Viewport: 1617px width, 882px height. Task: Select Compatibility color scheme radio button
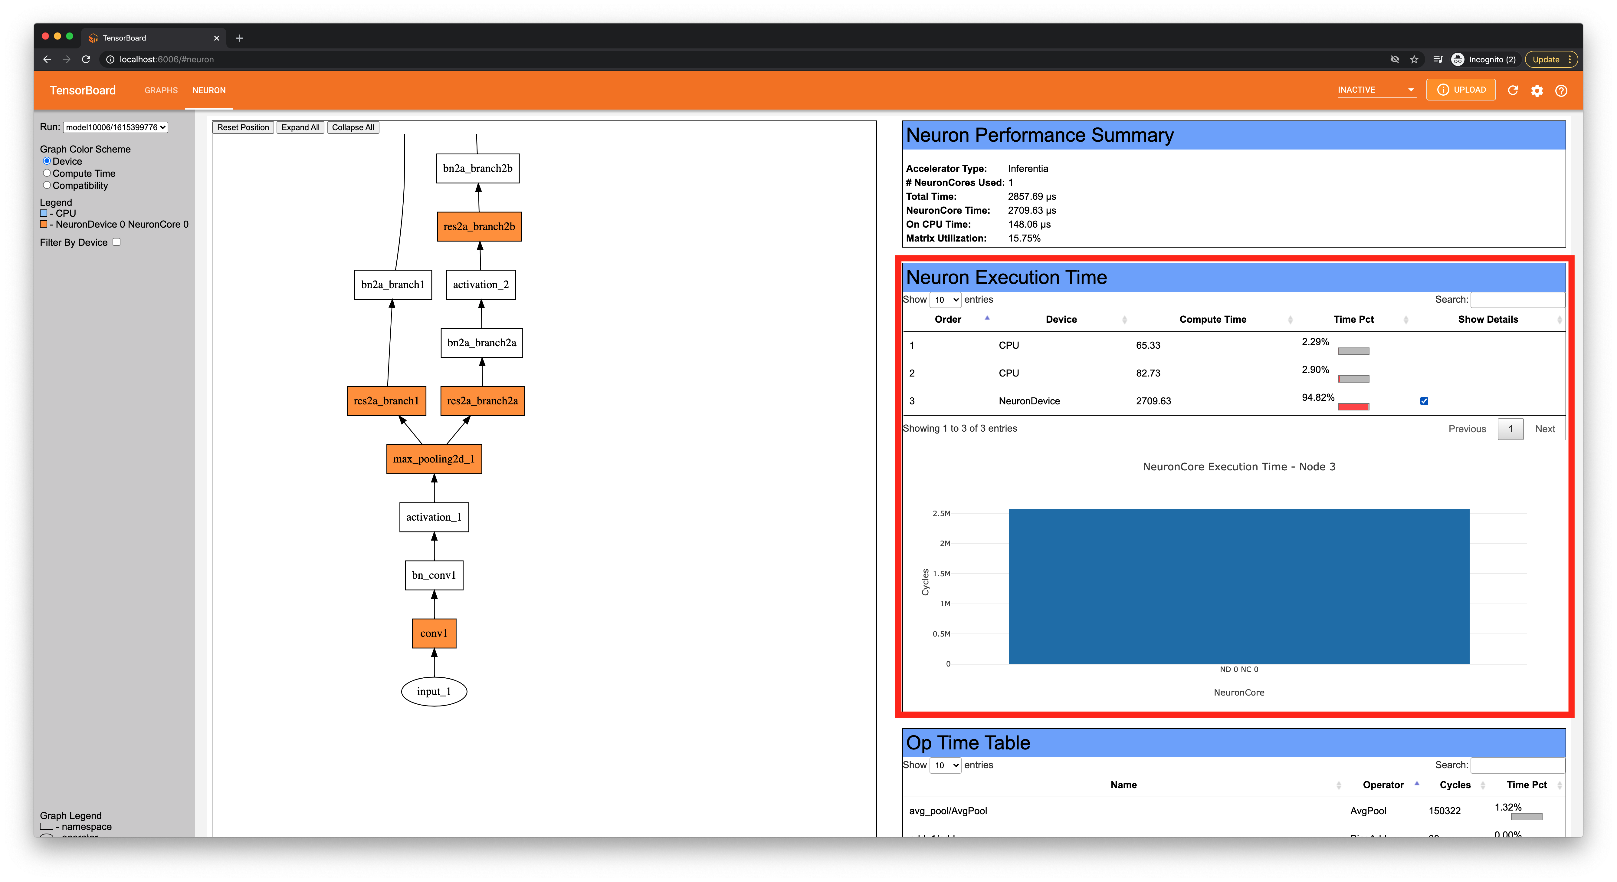pyautogui.click(x=47, y=185)
